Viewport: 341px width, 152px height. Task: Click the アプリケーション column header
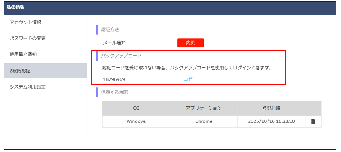[204, 108]
